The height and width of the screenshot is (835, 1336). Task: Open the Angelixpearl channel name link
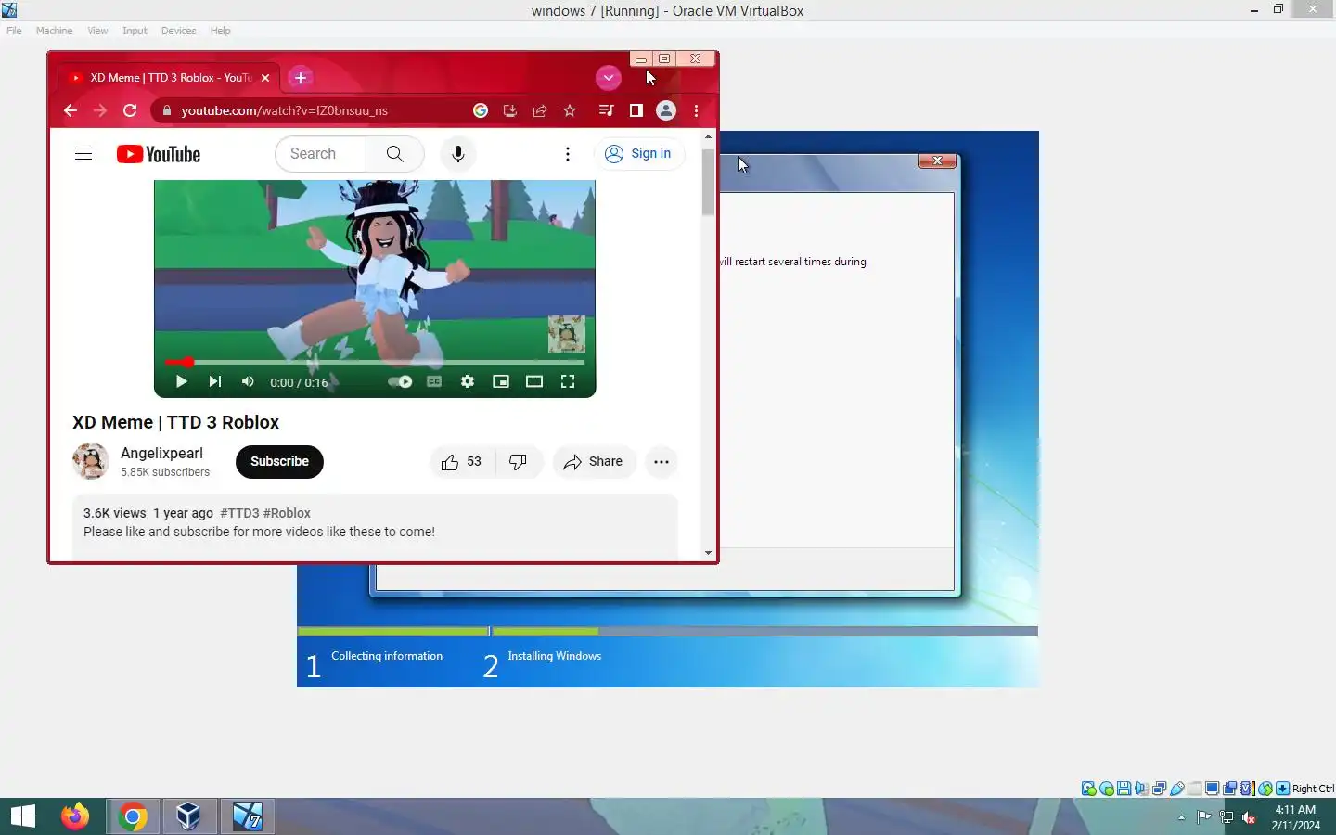[161, 453]
